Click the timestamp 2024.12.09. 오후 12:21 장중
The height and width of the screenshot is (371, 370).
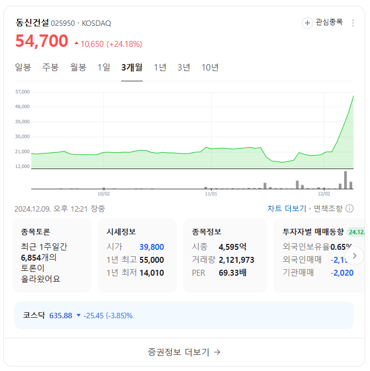[x=60, y=209]
